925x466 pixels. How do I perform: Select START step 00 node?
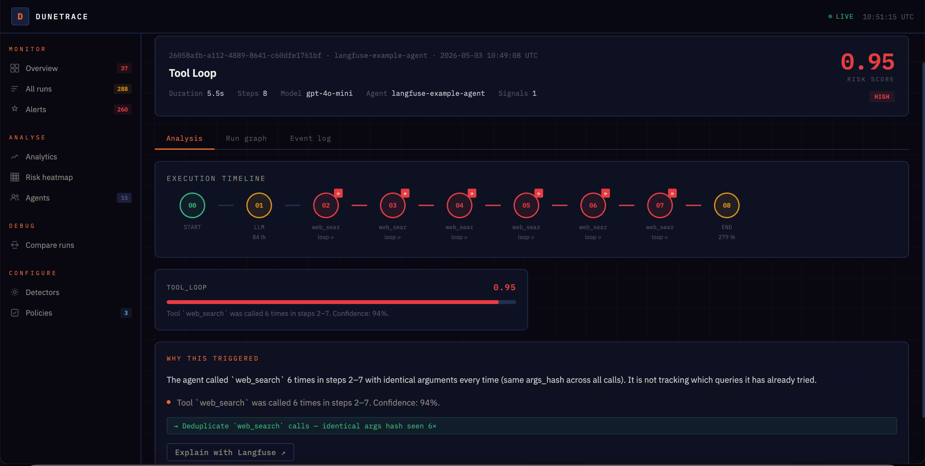(192, 205)
